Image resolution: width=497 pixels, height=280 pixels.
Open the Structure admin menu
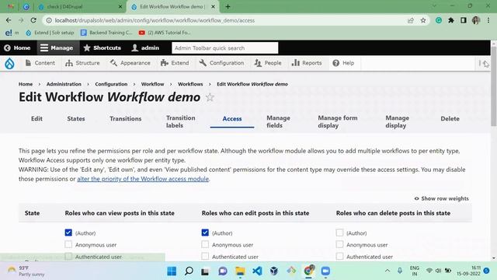coord(82,63)
